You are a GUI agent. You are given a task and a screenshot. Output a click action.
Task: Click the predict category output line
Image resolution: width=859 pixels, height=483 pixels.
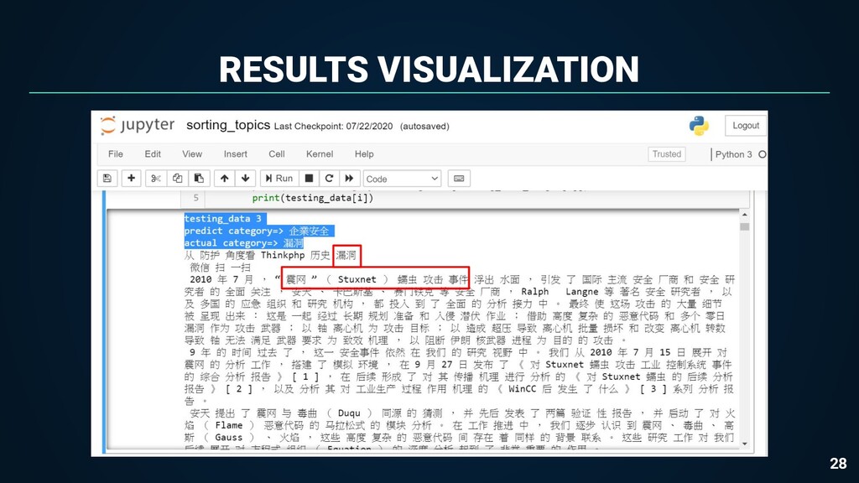257,231
